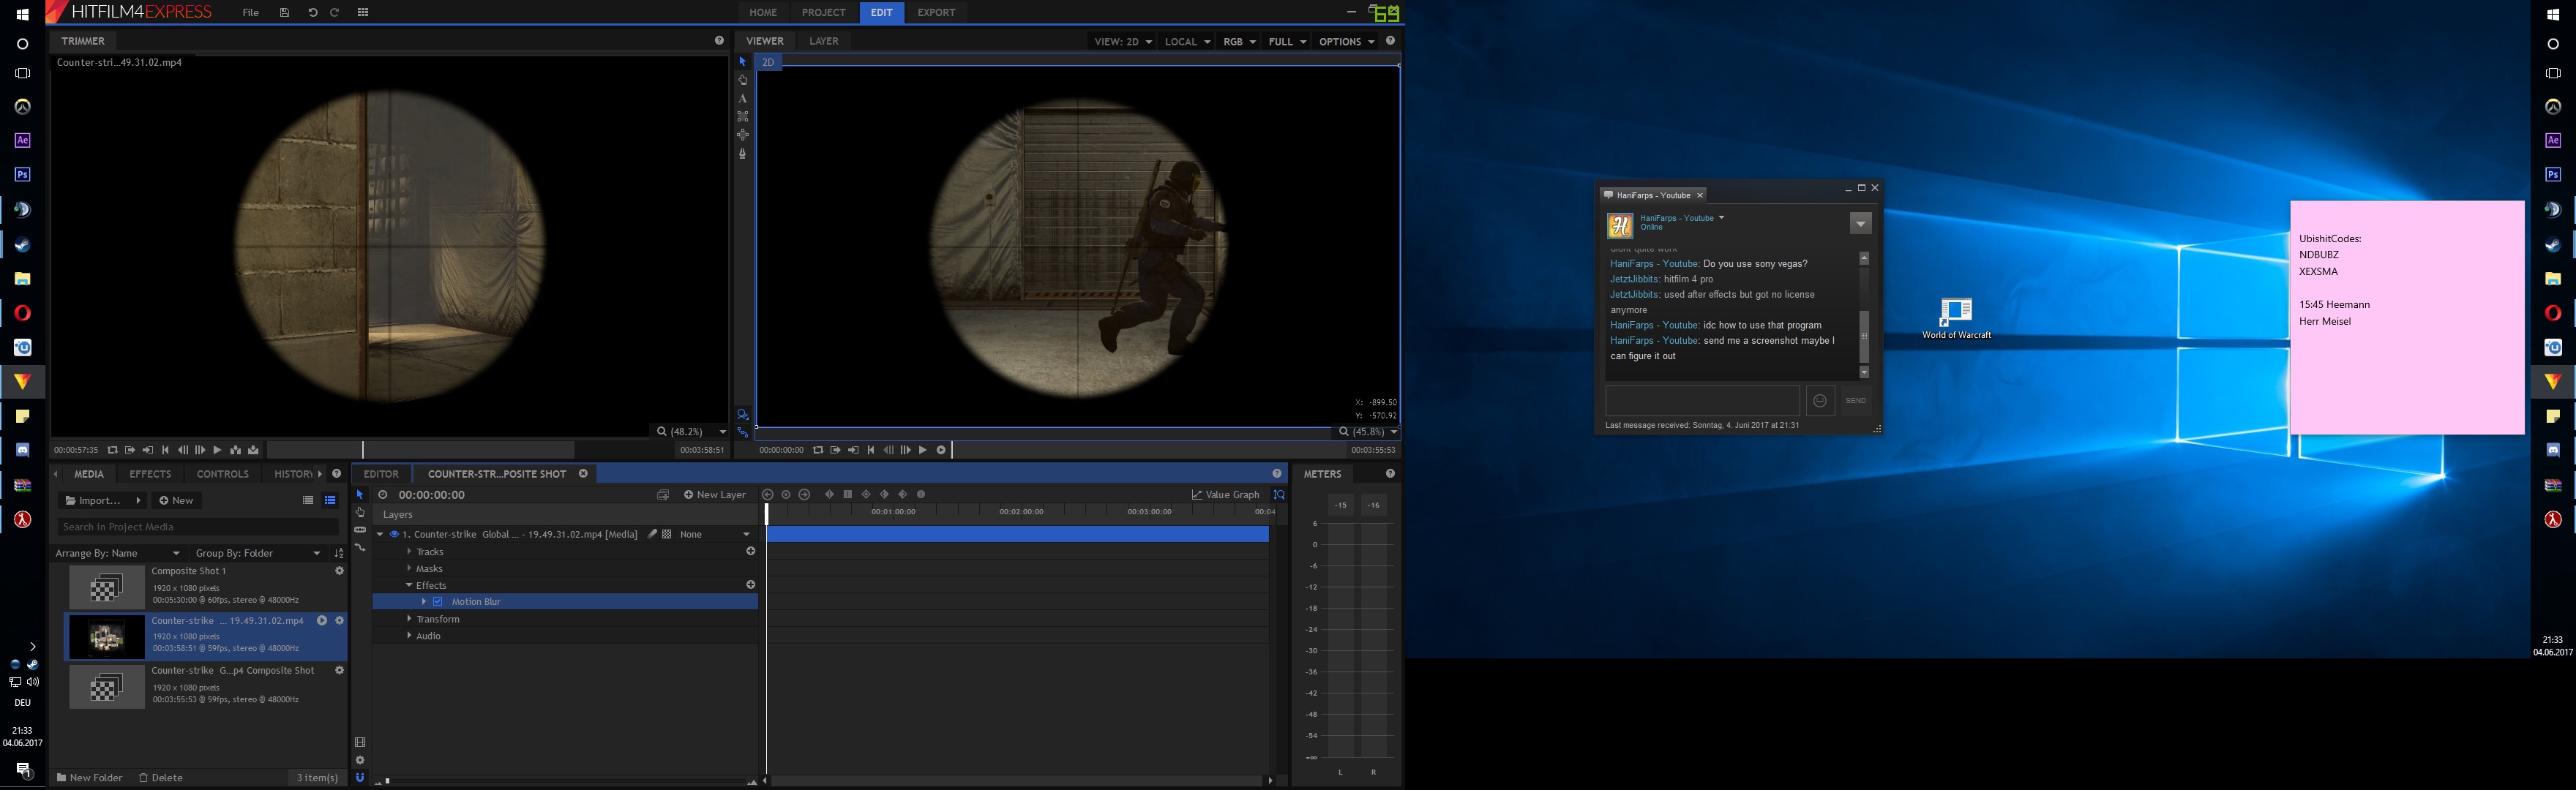Go to the PROJECT screen tab
Viewport: 2576px width, 790px height.
pos(823,13)
